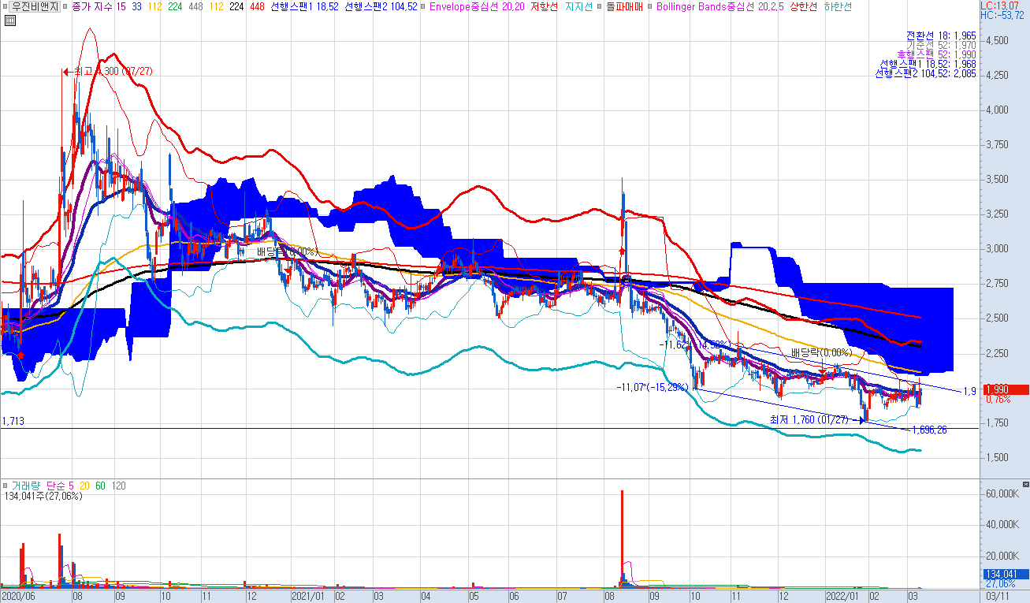Click the small square marker before 우진비앤지
The image size is (1030, 603).
[5, 6]
